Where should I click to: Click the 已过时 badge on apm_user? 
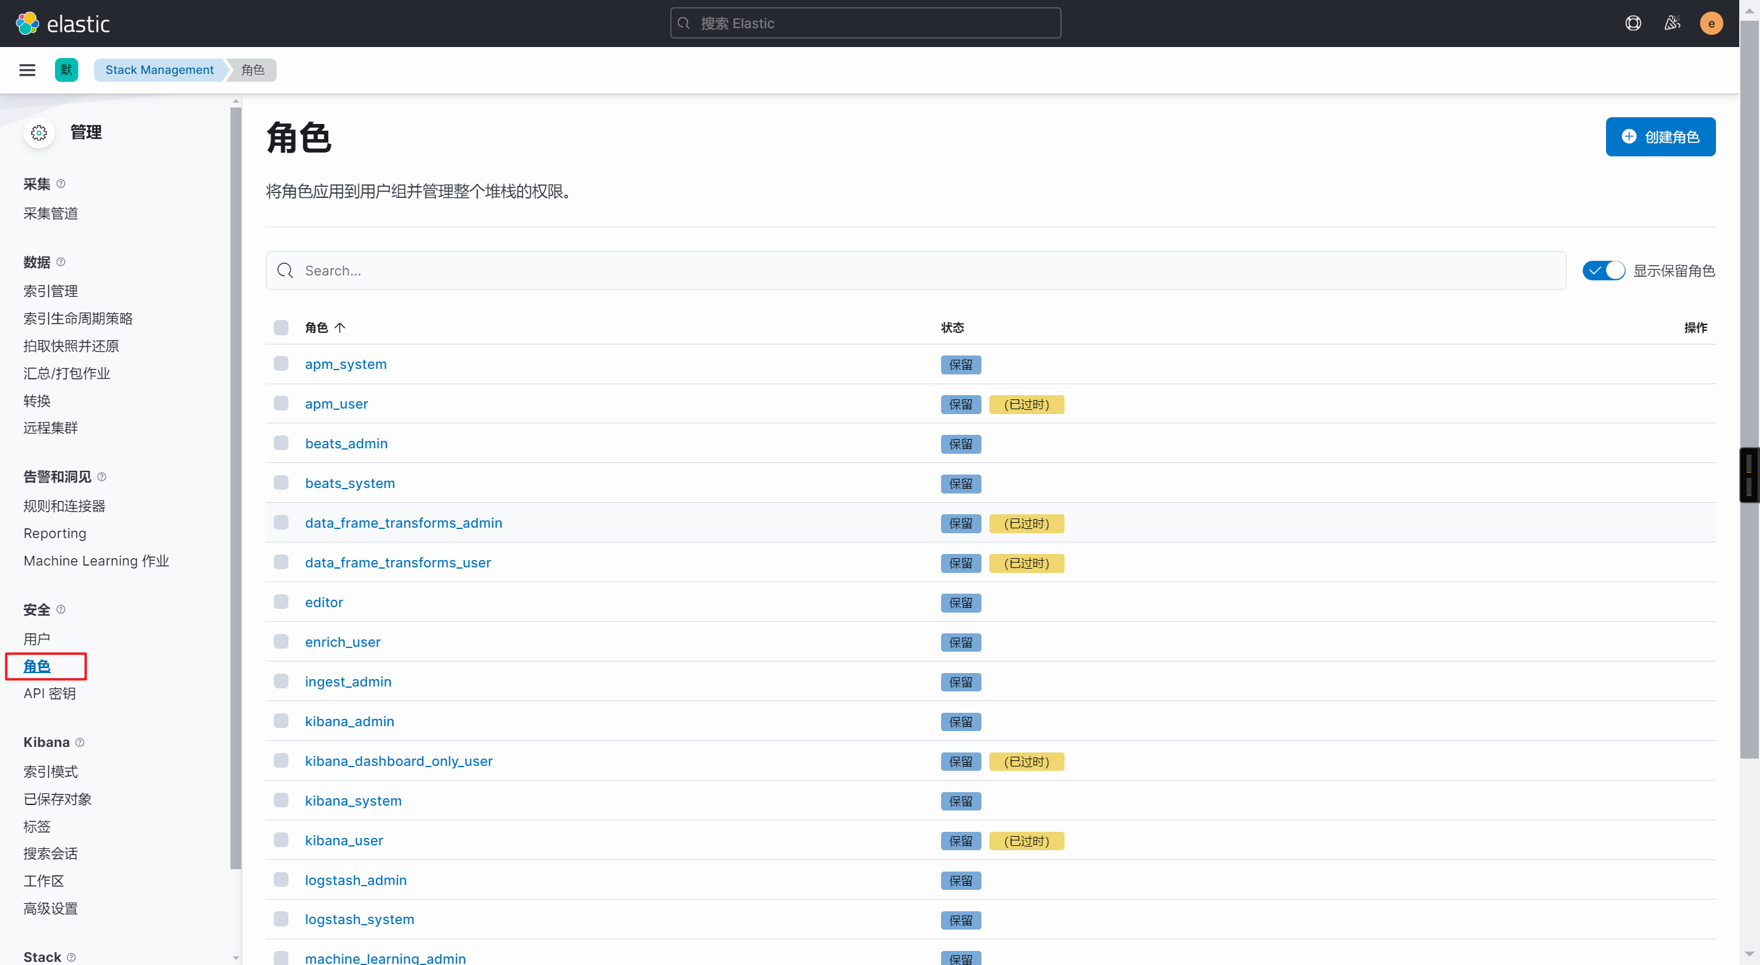(1026, 404)
